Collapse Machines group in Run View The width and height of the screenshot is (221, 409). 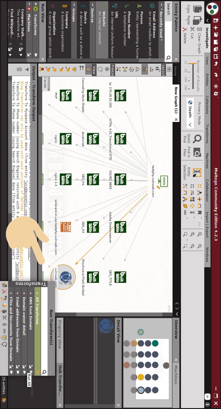tap(29, 3)
